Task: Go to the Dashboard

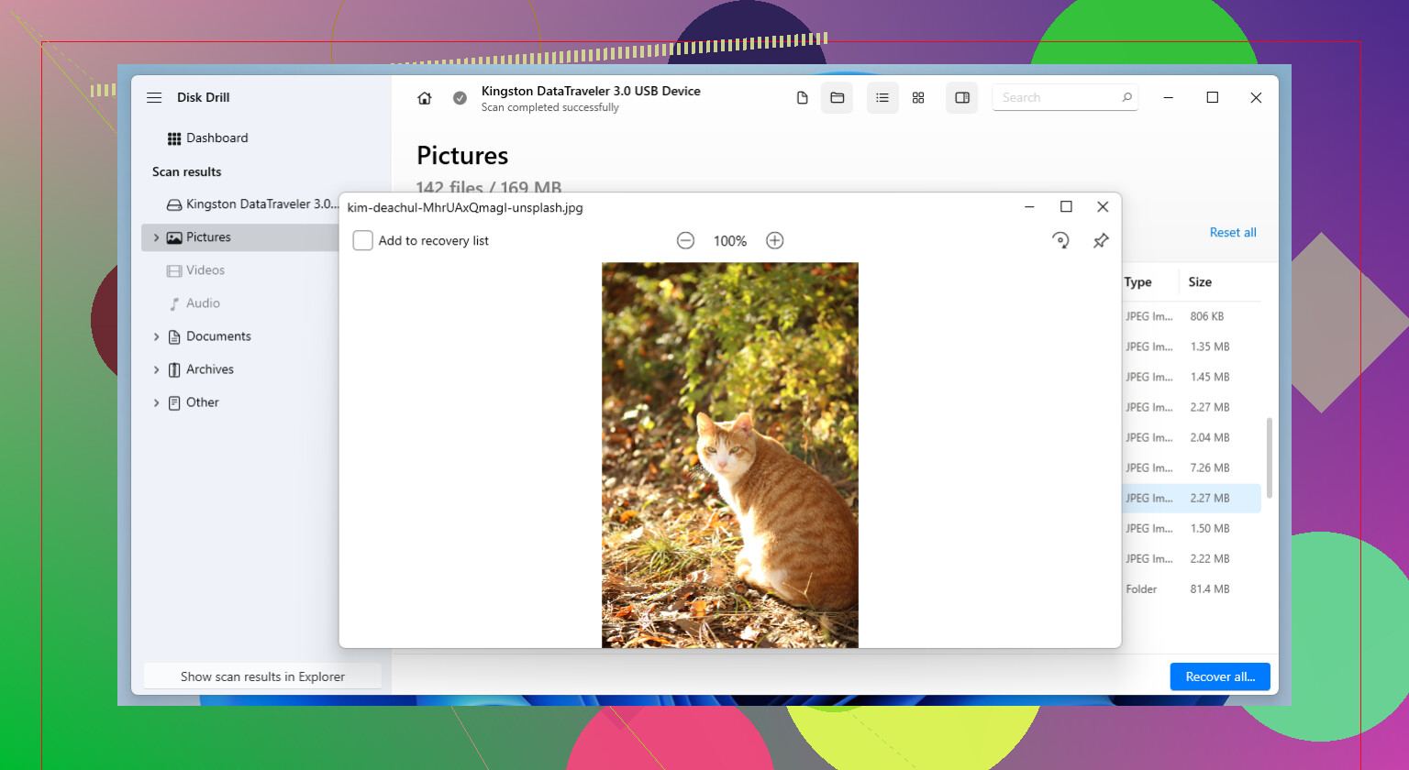Action: pyautogui.click(x=208, y=138)
